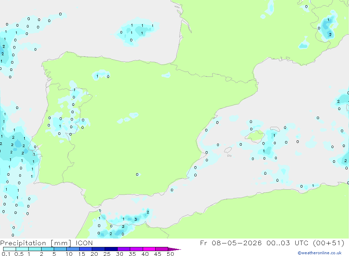
Task: Click the 0.5–1 mm legend color box
Action: click(x=22, y=249)
